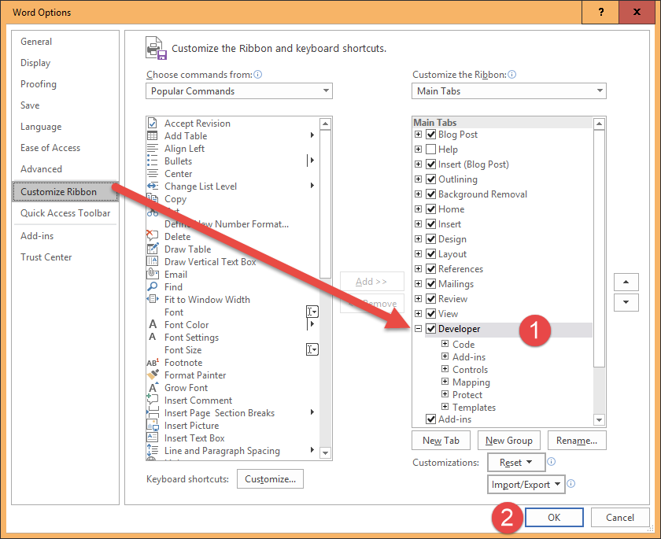661x539 pixels.
Task: Toggle the Design tab checkbox
Action: [431, 239]
